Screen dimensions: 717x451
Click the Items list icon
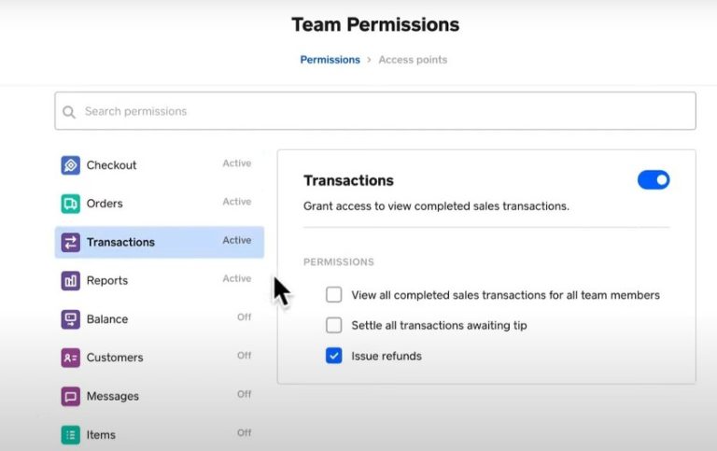tap(70, 434)
